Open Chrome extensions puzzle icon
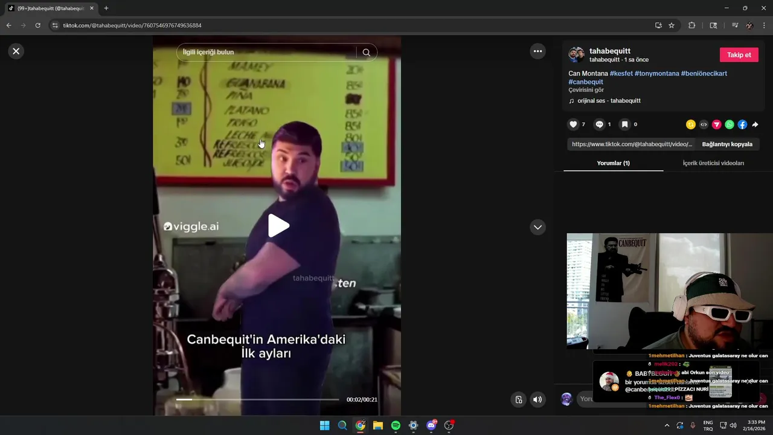The height and width of the screenshot is (435, 773). point(692,25)
